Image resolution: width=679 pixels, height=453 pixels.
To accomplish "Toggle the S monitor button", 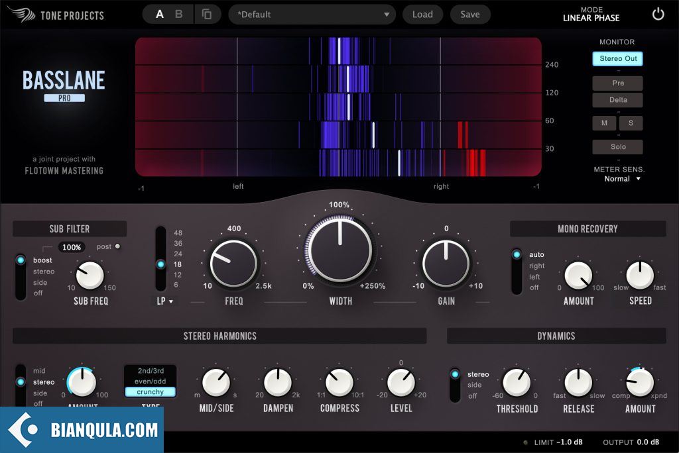I will click(x=631, y=123).
